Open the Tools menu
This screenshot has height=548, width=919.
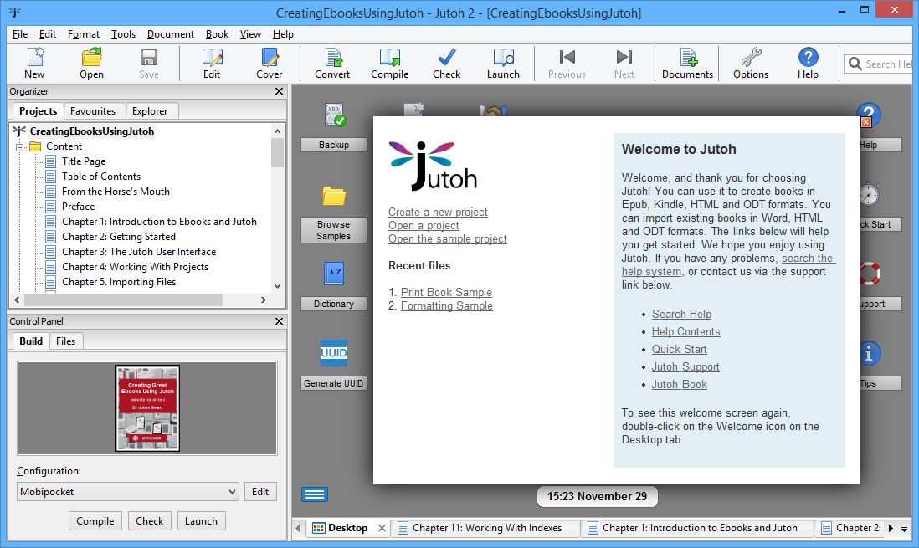pos(123,34)
